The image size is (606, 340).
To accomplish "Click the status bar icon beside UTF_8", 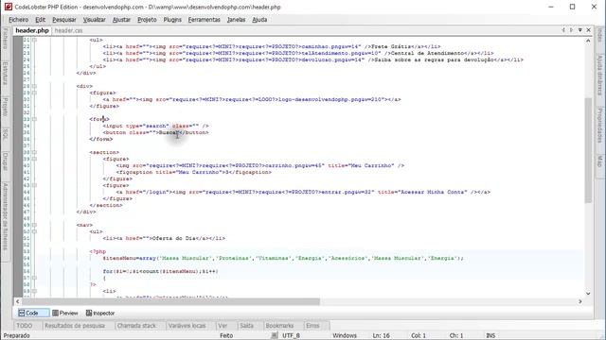I will [x=274, y=336].
